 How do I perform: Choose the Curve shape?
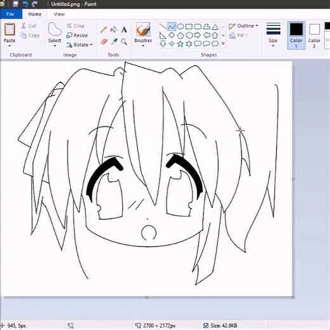coord(171,27)
